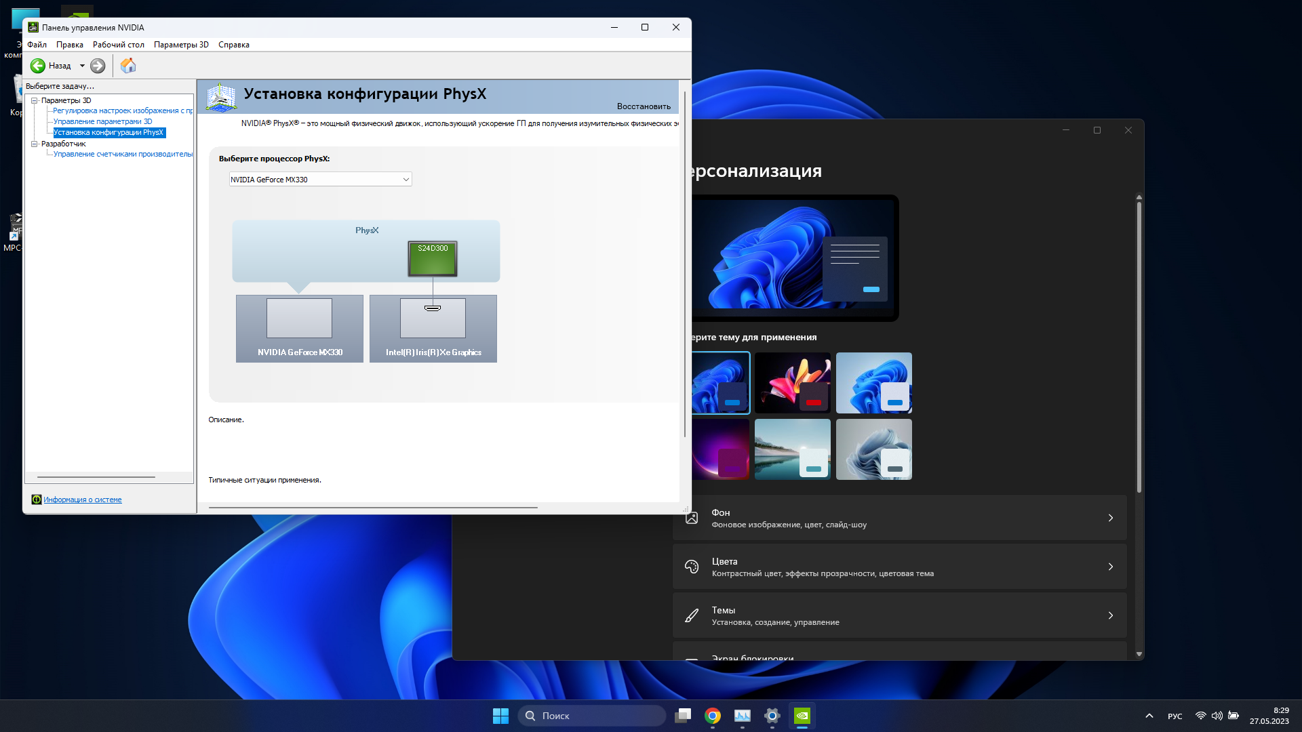Open the Task View icon in taskbar

click(682, 716)
